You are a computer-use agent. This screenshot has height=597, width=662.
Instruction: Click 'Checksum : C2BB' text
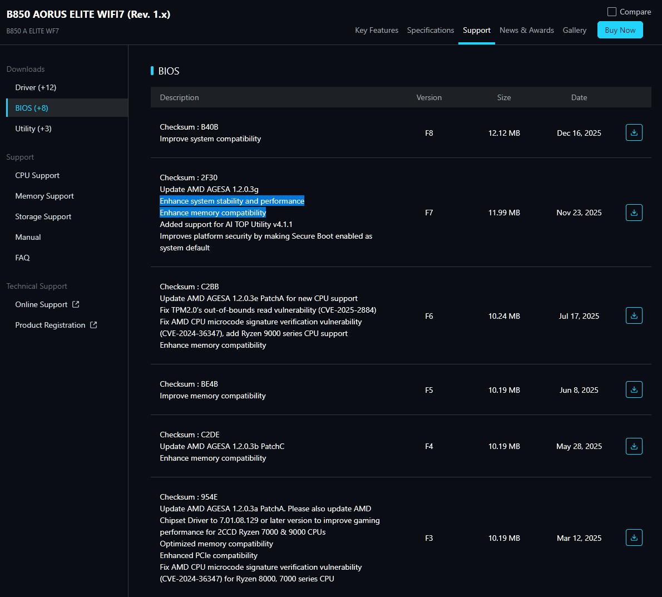point(189,287)
